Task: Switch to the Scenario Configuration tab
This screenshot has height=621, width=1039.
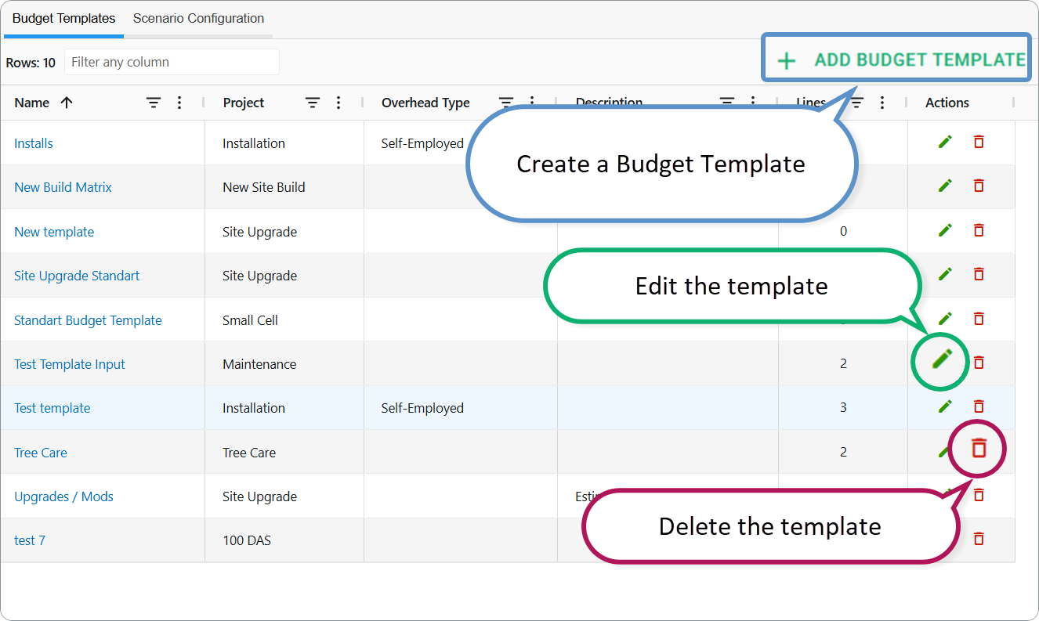Action: click(x=198, y=18)
